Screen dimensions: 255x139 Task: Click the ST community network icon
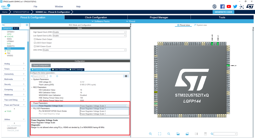(241, 6)
